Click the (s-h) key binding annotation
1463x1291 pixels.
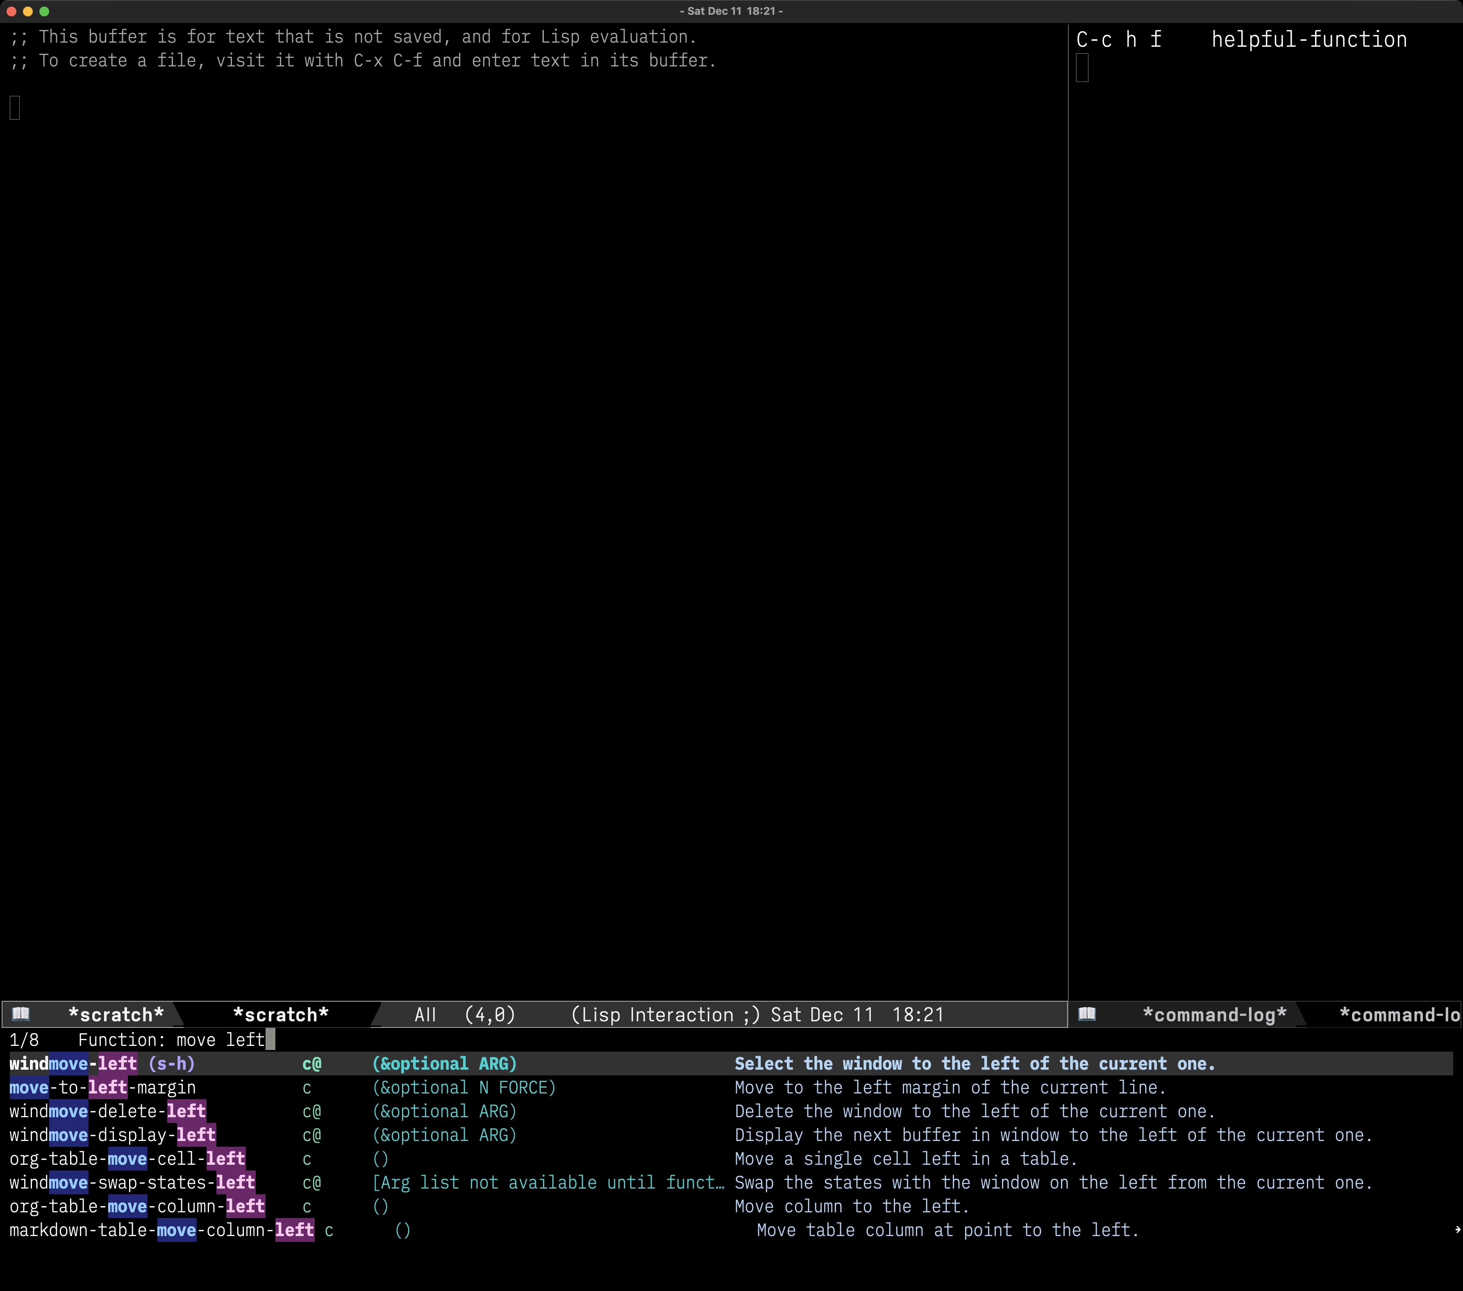pos(171,1064)
